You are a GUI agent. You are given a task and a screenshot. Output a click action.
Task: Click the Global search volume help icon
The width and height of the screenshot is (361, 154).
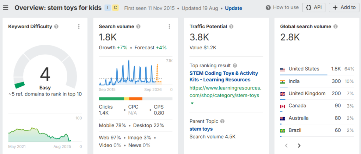(x=336, y=26)
